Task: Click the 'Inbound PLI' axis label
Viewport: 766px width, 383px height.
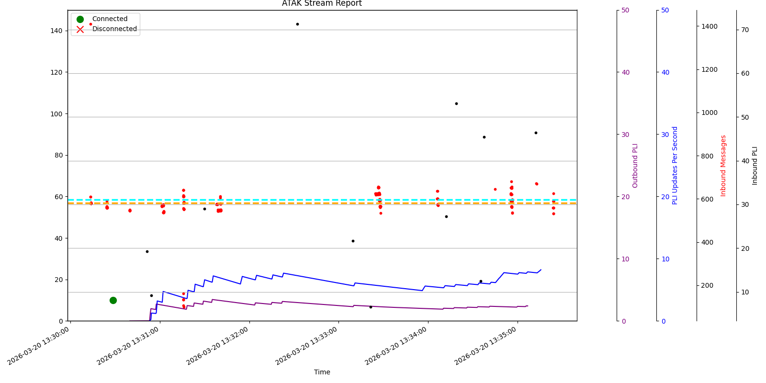Action: pos(755,166)
